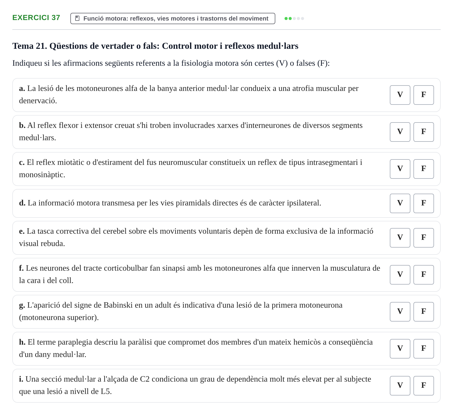This screenshot has height=415, width=453.
Task: Mark the Babinski statement g as V
Action: click(400, 312)
